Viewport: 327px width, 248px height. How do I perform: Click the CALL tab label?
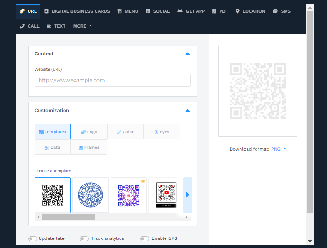(x=33, y=26)
